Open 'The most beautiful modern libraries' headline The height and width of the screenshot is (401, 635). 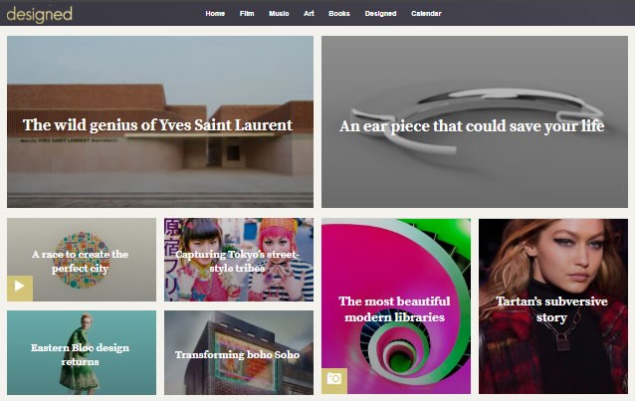394,308
